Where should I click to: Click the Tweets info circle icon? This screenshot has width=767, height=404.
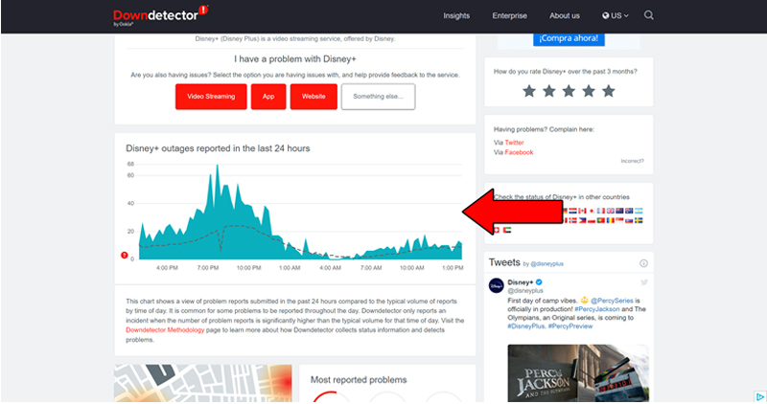click(x=643, y=263)
